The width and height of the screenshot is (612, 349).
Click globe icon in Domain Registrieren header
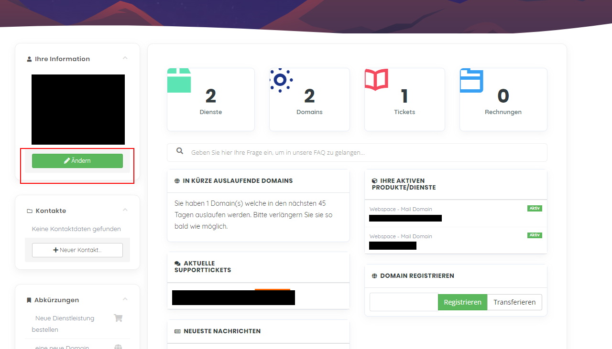point(374,276)
